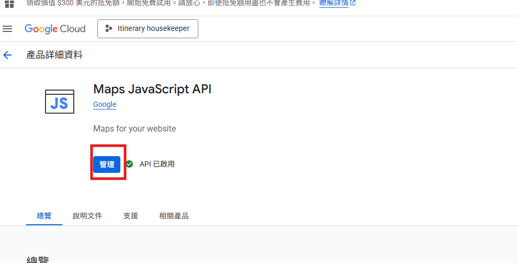Go back with the left arrow
The width and height of the screenshot is (517, 263).
pos(7,55)
